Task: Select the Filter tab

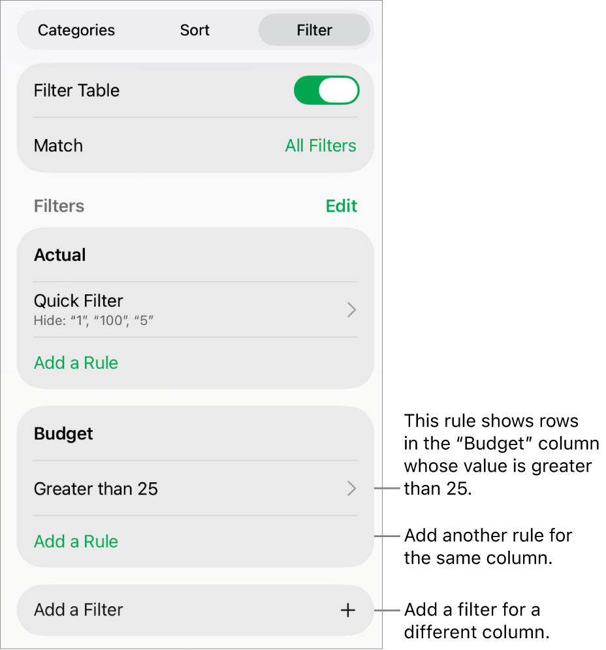Action: pyautogui.click(x=314, y=30)
